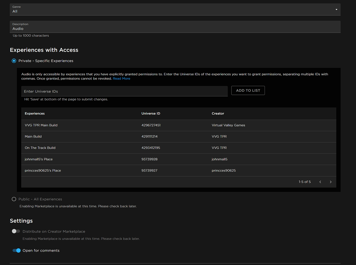The height and width of the screenshot is (265, 356).
Task: Disable the Open for comments toggle
Action: (16, 250)
